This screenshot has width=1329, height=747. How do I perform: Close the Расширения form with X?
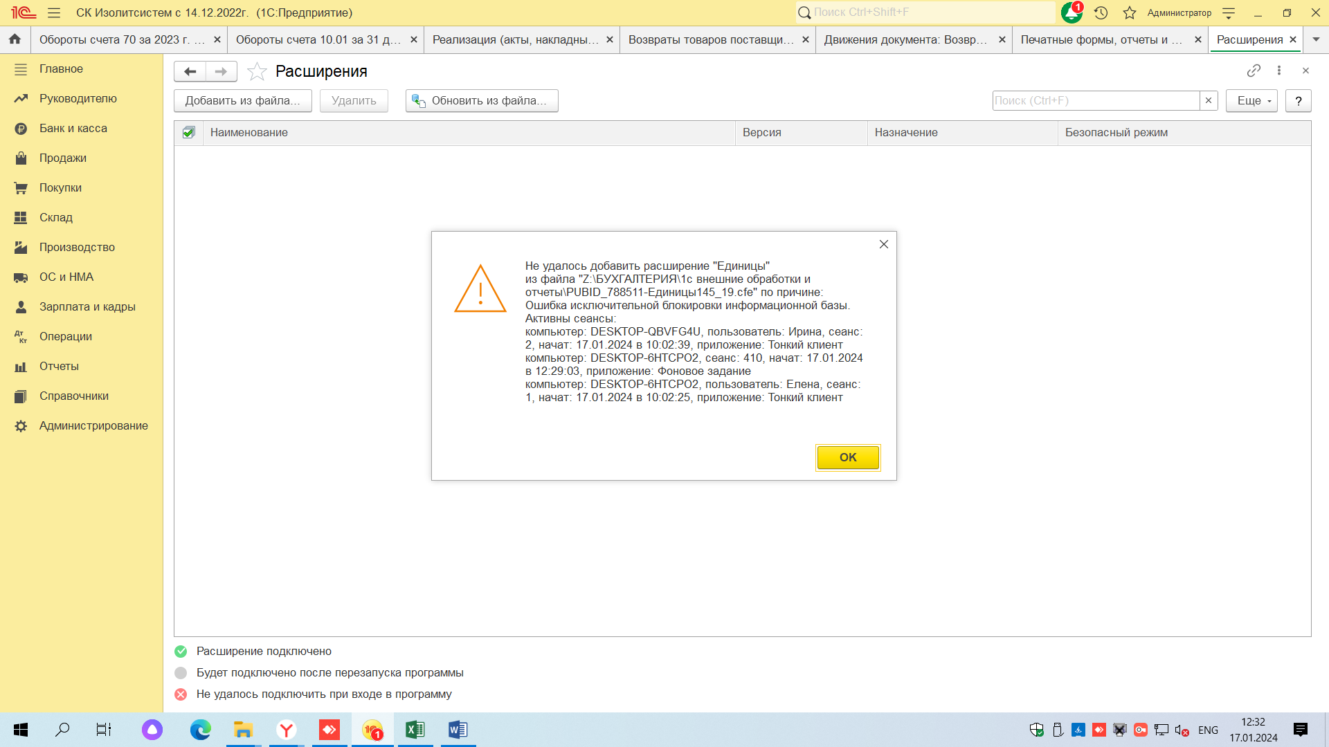pyautogui.click(x=1305, y=71)
